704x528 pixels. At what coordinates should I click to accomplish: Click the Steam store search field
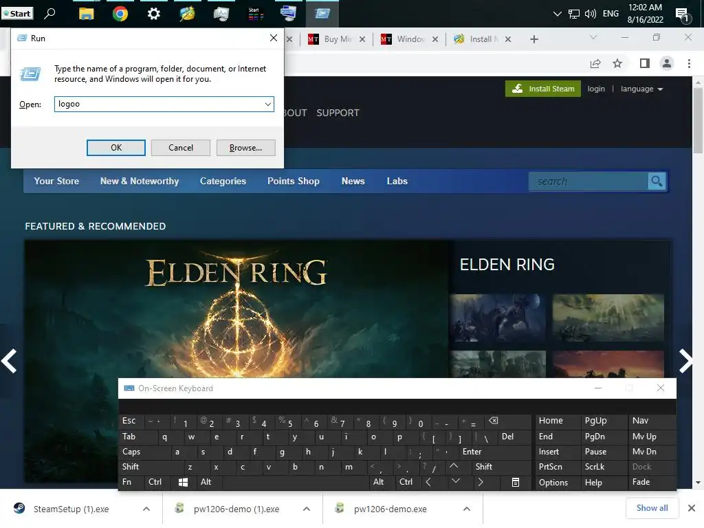coord(588,181)
